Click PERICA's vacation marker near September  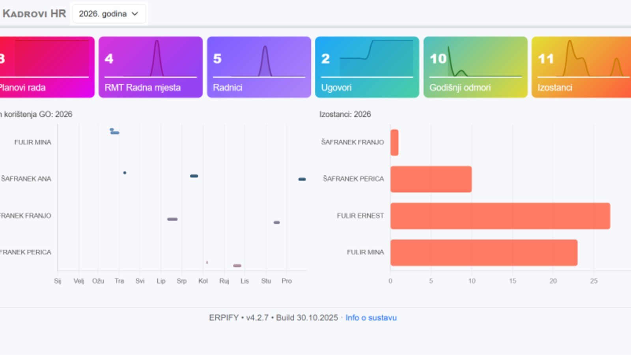237,265
